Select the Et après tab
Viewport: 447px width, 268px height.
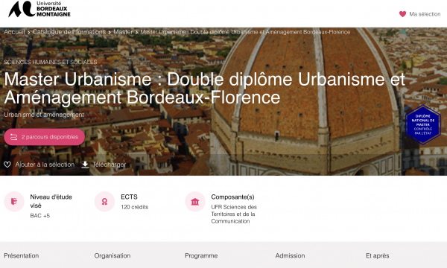[x=378, y=256]
